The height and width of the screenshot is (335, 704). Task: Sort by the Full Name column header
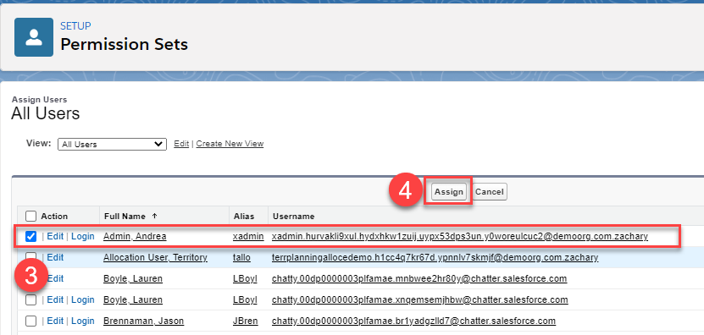(x=125, y=217)
